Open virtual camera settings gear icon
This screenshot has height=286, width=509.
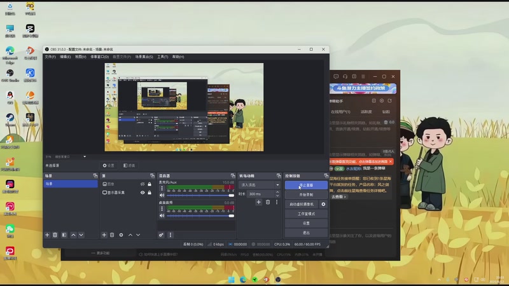[323, 204]
